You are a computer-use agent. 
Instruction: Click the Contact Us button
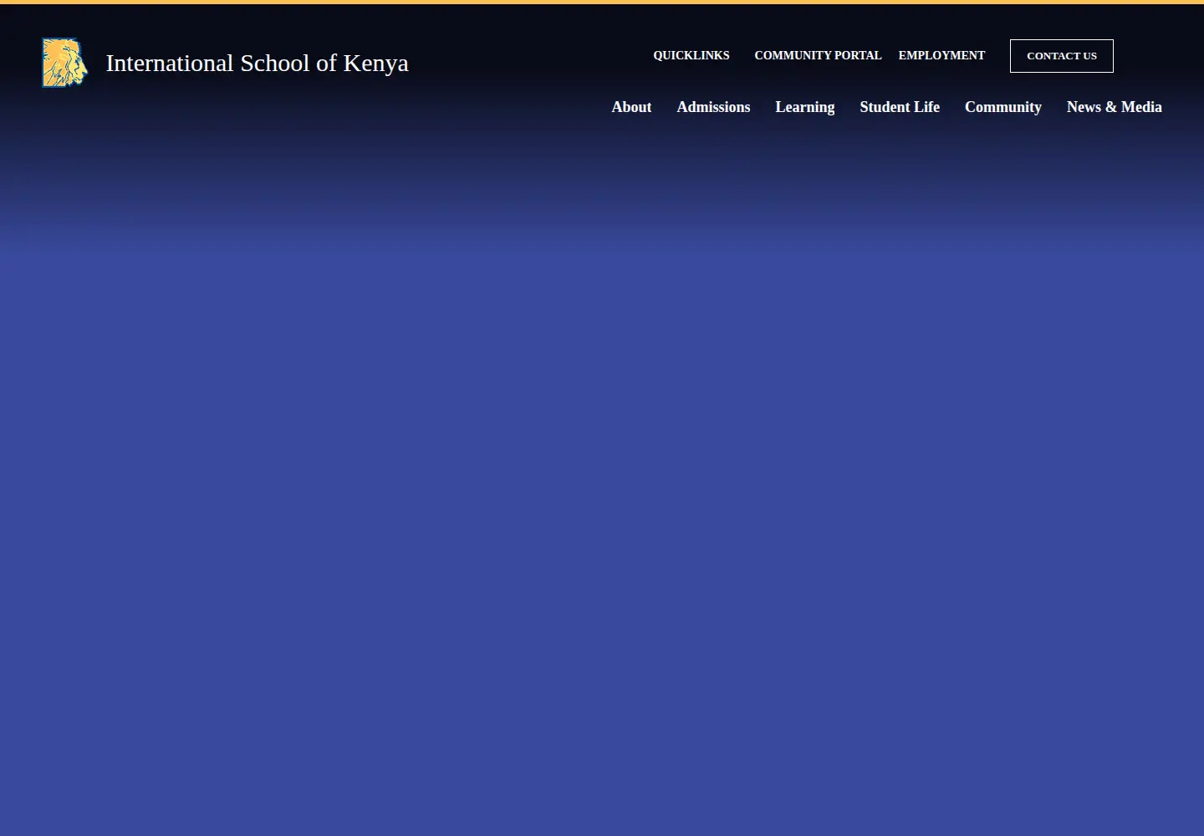tap(1062, 56)
